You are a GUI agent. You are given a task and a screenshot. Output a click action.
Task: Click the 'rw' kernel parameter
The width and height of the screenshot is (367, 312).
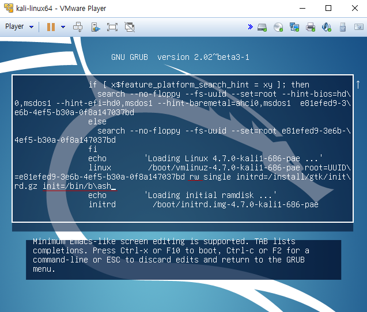[194, 177]
